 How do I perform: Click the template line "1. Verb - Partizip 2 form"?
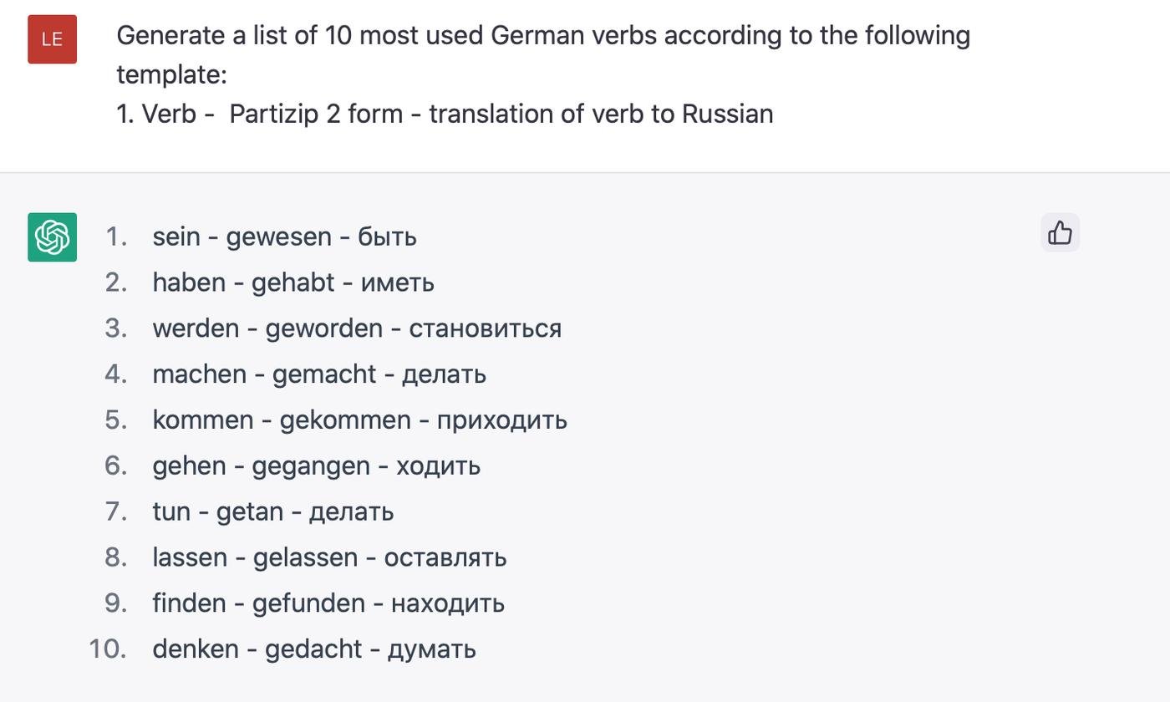444,114
